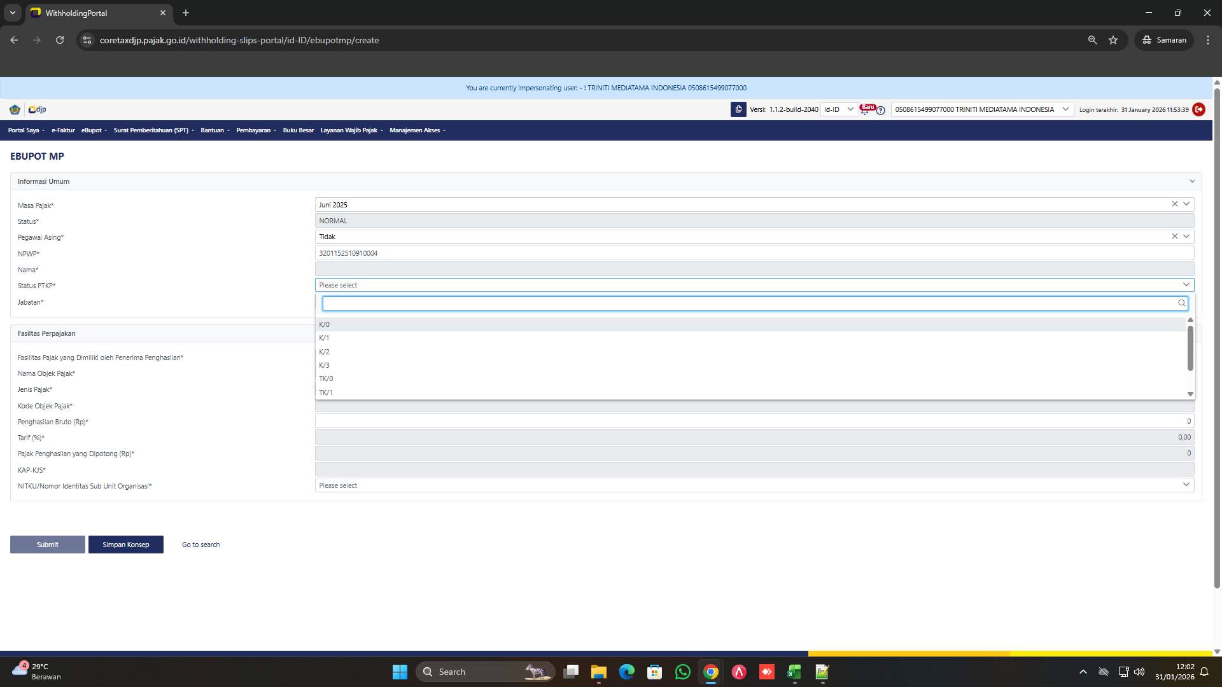
Task: Clear the Masa Pajak selection with the X
Action: (x=1174, y=204)
